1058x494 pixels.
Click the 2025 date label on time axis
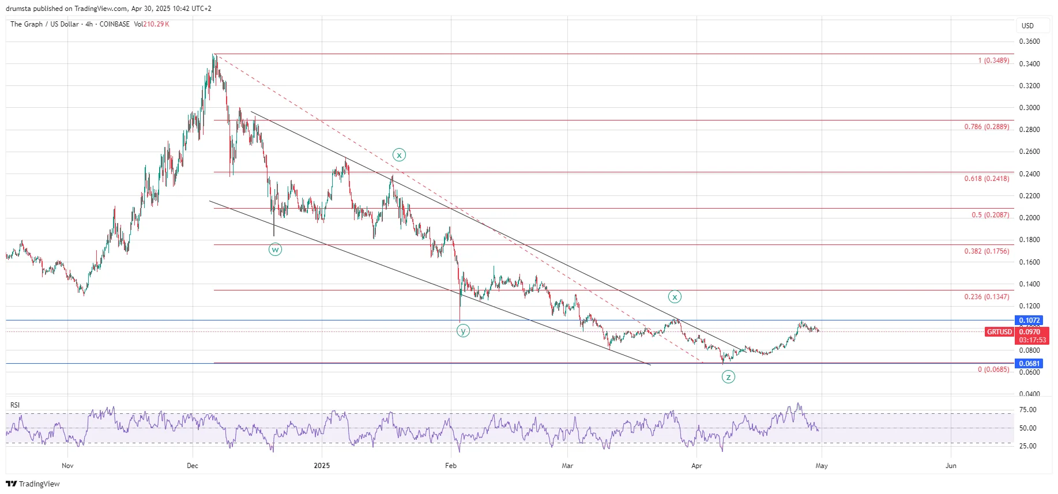tap(322, 466)
